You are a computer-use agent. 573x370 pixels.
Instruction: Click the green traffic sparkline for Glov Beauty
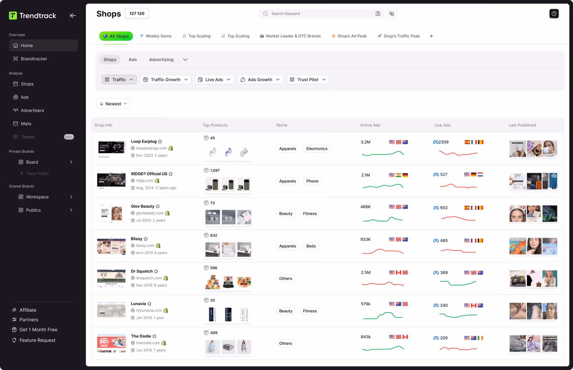pyautogui.click(x=383, y=219)
